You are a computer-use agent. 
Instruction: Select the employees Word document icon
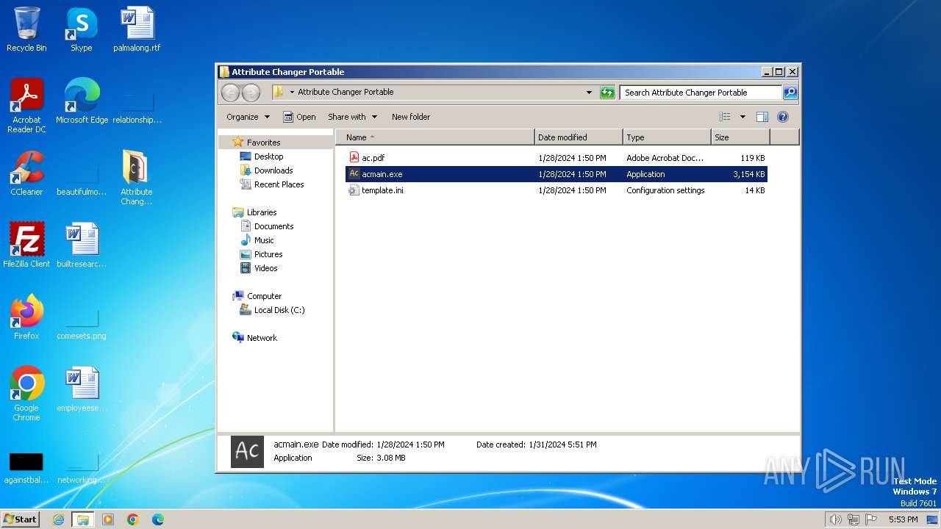(82, 389)
